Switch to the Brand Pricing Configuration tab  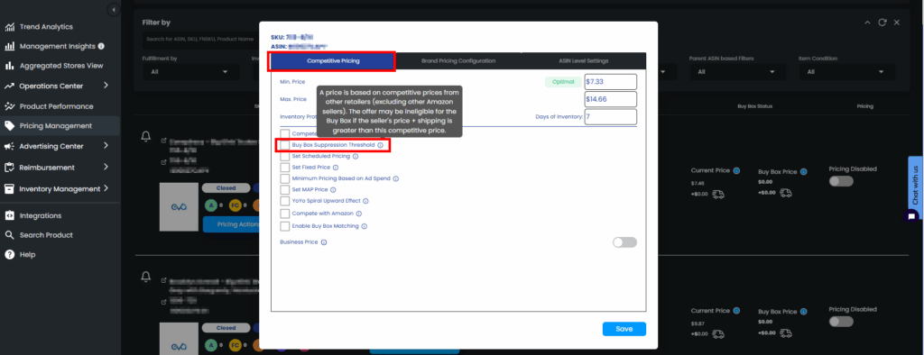pos(458,60)
